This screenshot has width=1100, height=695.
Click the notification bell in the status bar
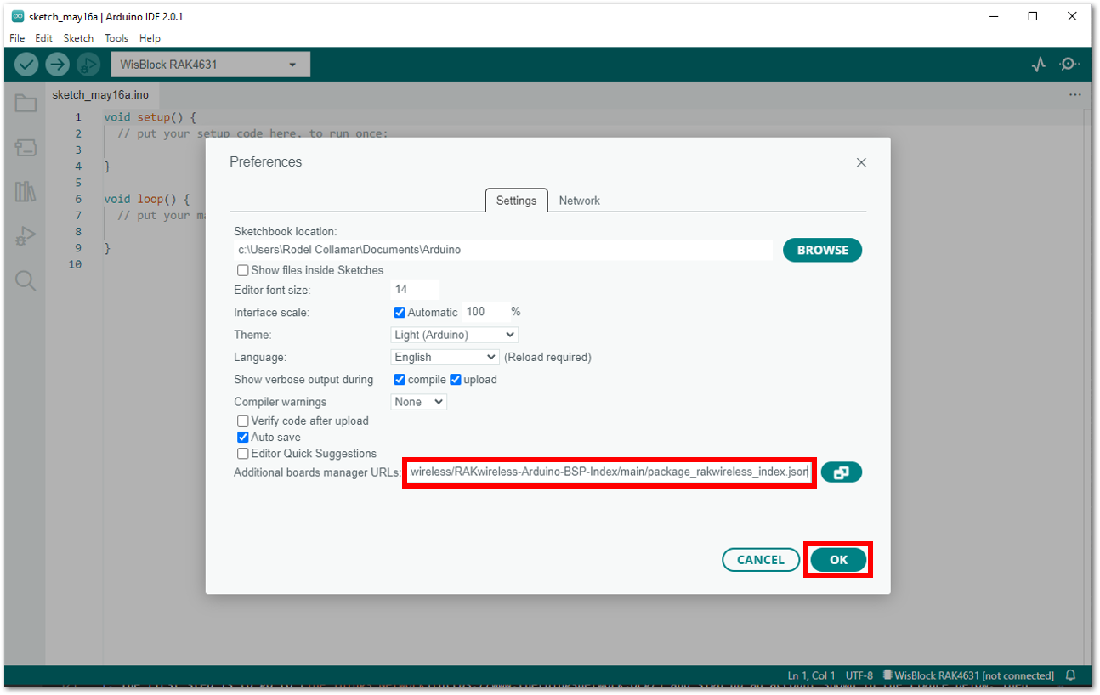1071,675
